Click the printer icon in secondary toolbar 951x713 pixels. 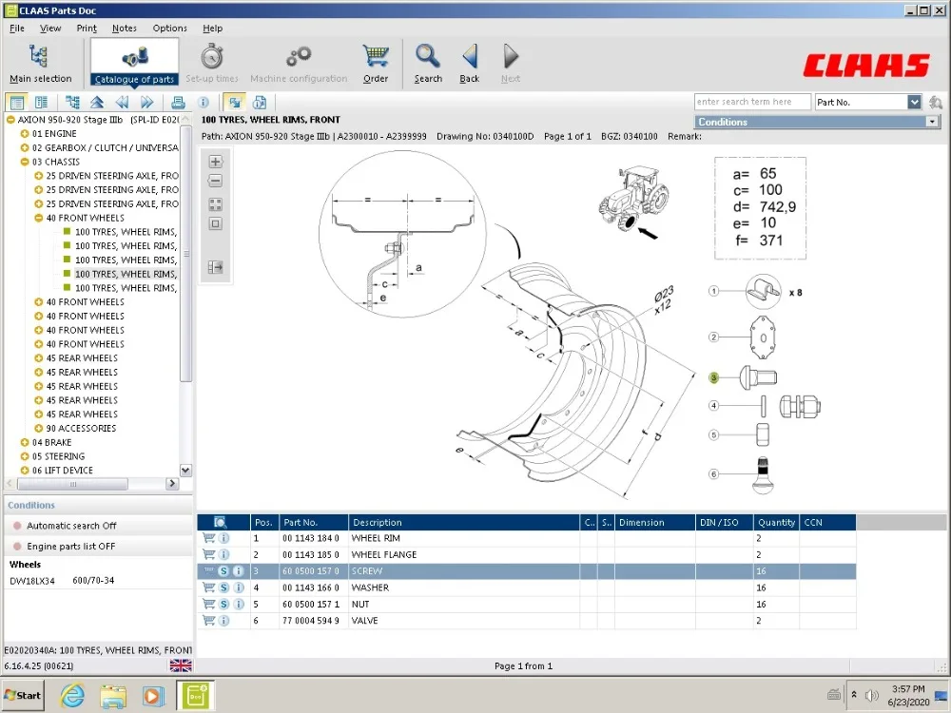pos(178,103)
